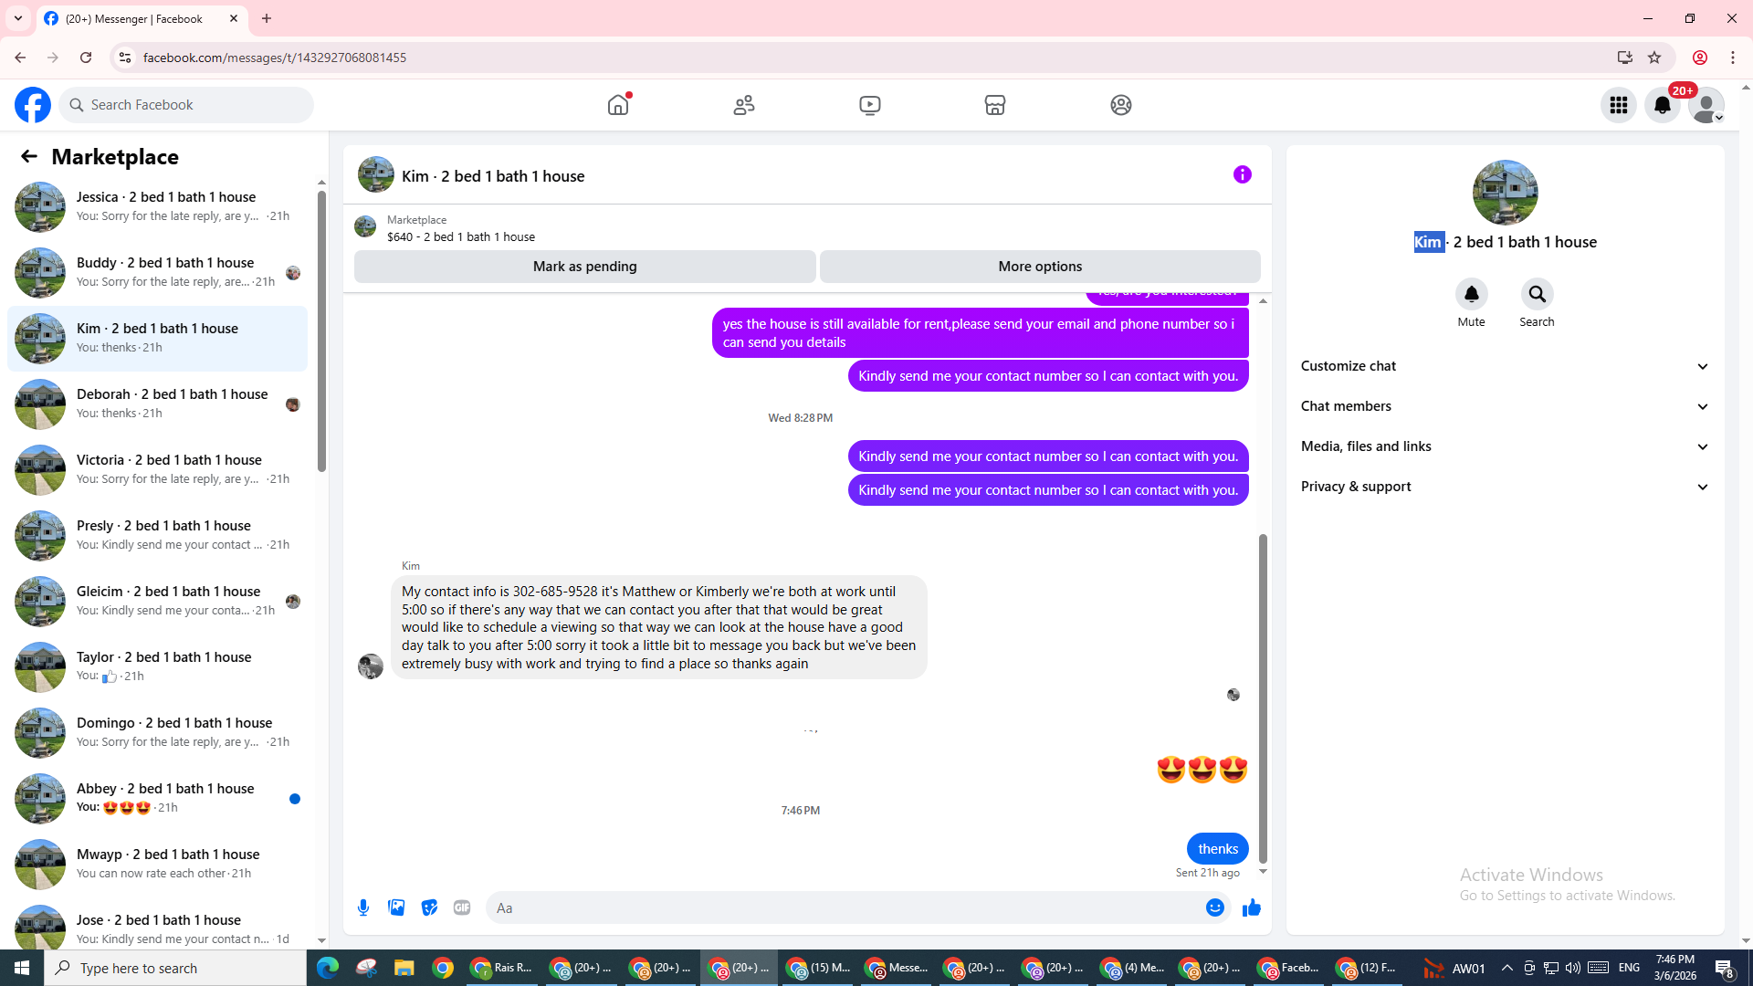Open Facebook notifications bell

pos(1662,105)
